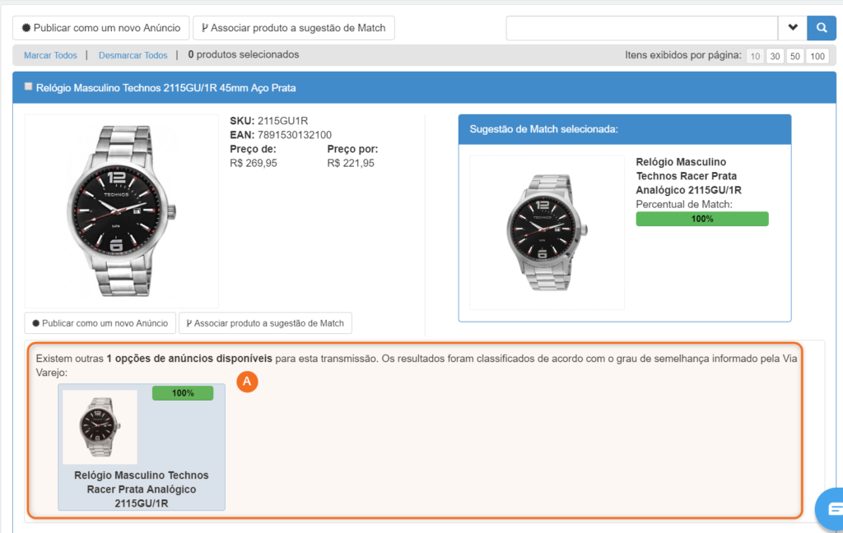Click the Marcar Todos link

point(50,55)
